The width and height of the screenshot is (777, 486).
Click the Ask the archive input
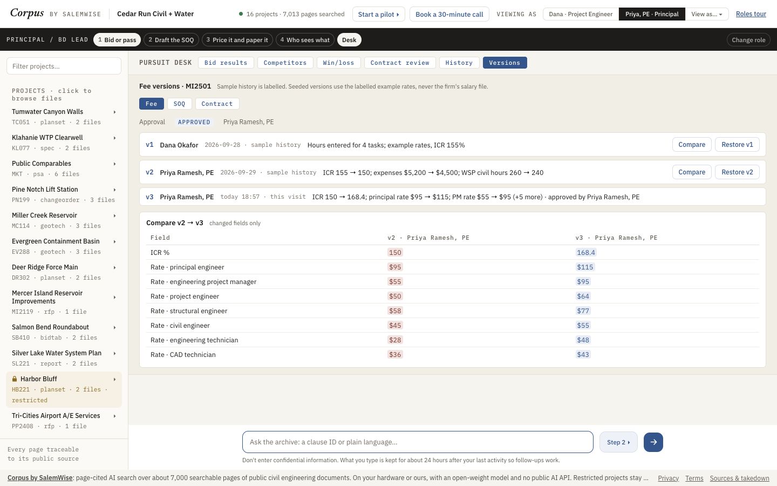click(418, 442)
